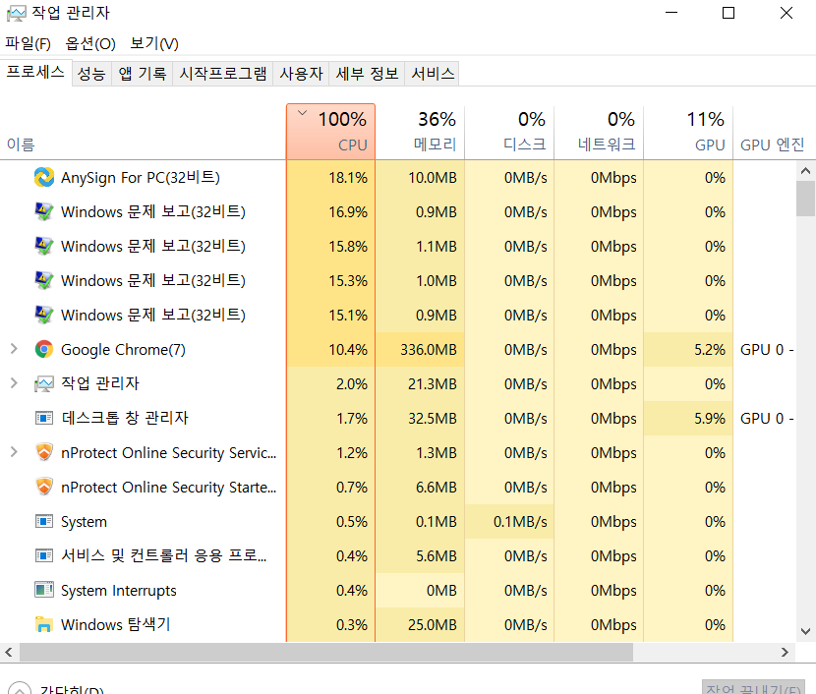Image resolution: width=816 pixels, height=694 pixels.
Task: Click the System process icon
Action: click(44, 521)
